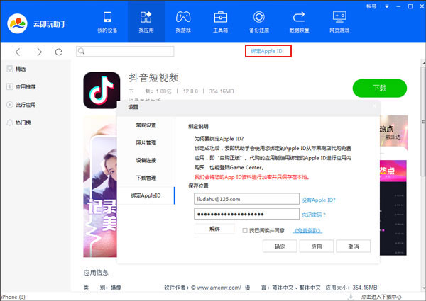Click the 没有Apple ID? link
This screenshot has height=301, width=426.
pyautogui.click(x=319, y=200)
